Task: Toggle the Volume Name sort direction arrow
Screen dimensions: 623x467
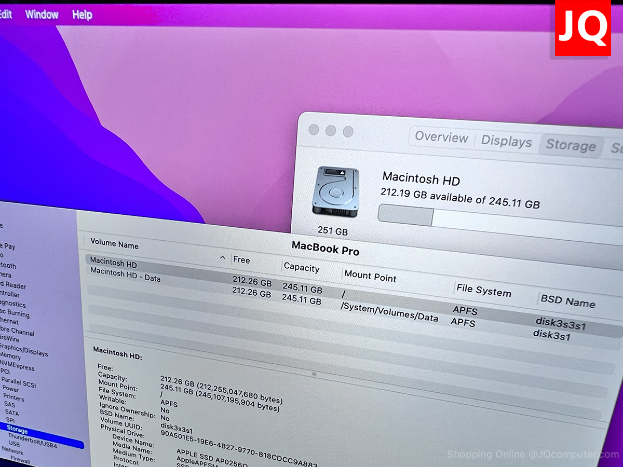Action: click(223, 257)
